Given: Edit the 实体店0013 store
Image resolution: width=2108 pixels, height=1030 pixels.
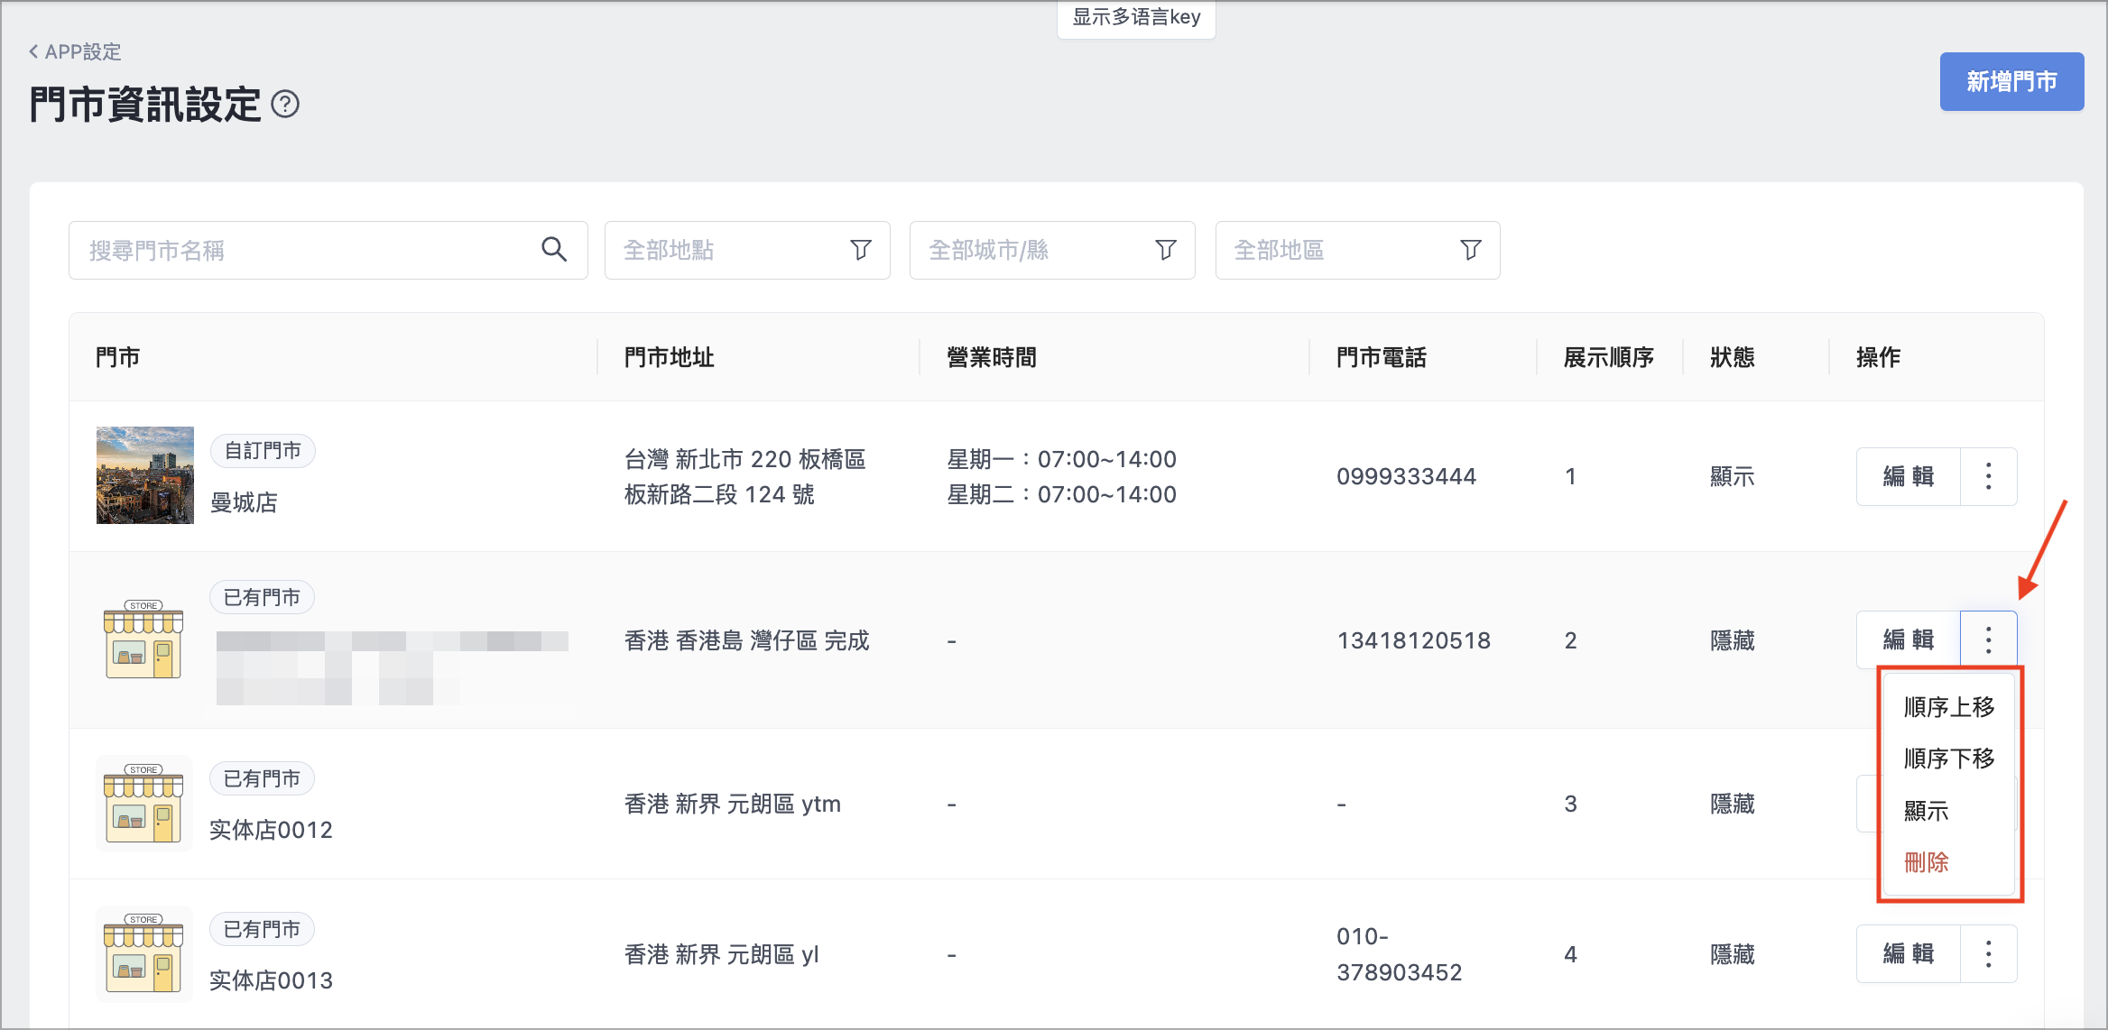Looking at the screenshot, I should 1909,954.
